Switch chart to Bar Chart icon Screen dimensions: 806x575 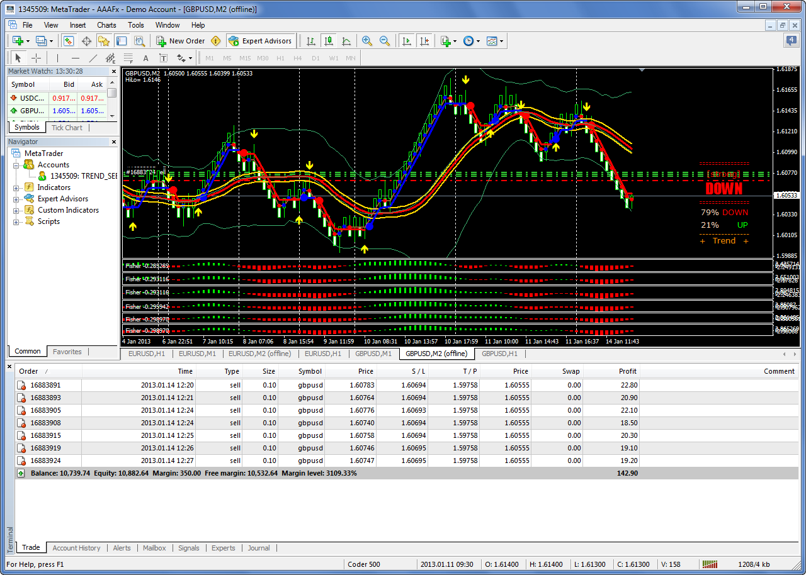pos(311,41)
